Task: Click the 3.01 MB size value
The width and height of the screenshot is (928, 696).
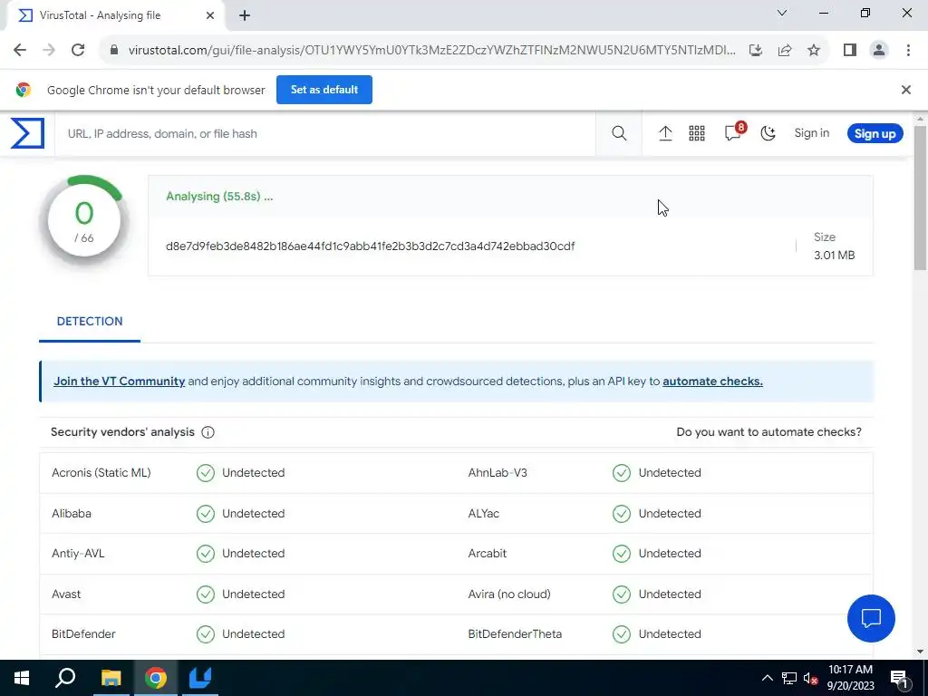Action: [834, 255]
